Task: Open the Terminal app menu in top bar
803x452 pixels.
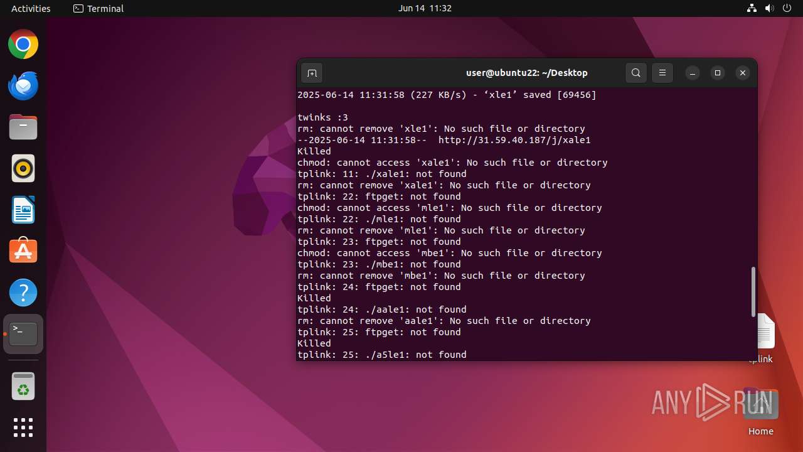Action: (x=98, y=8)
